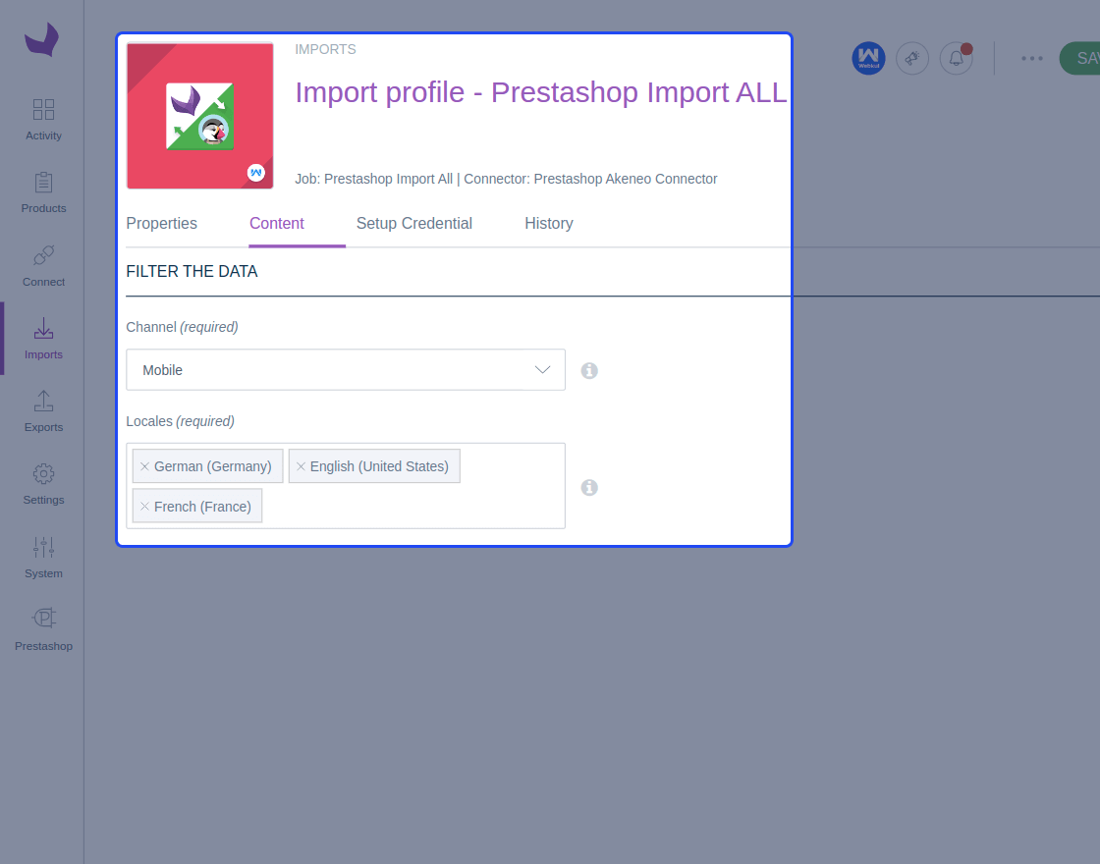This screenshot has width=1100, height=864.
Task: Expand the Channel dropdown showing Mobile
Action: pos(346,369)
